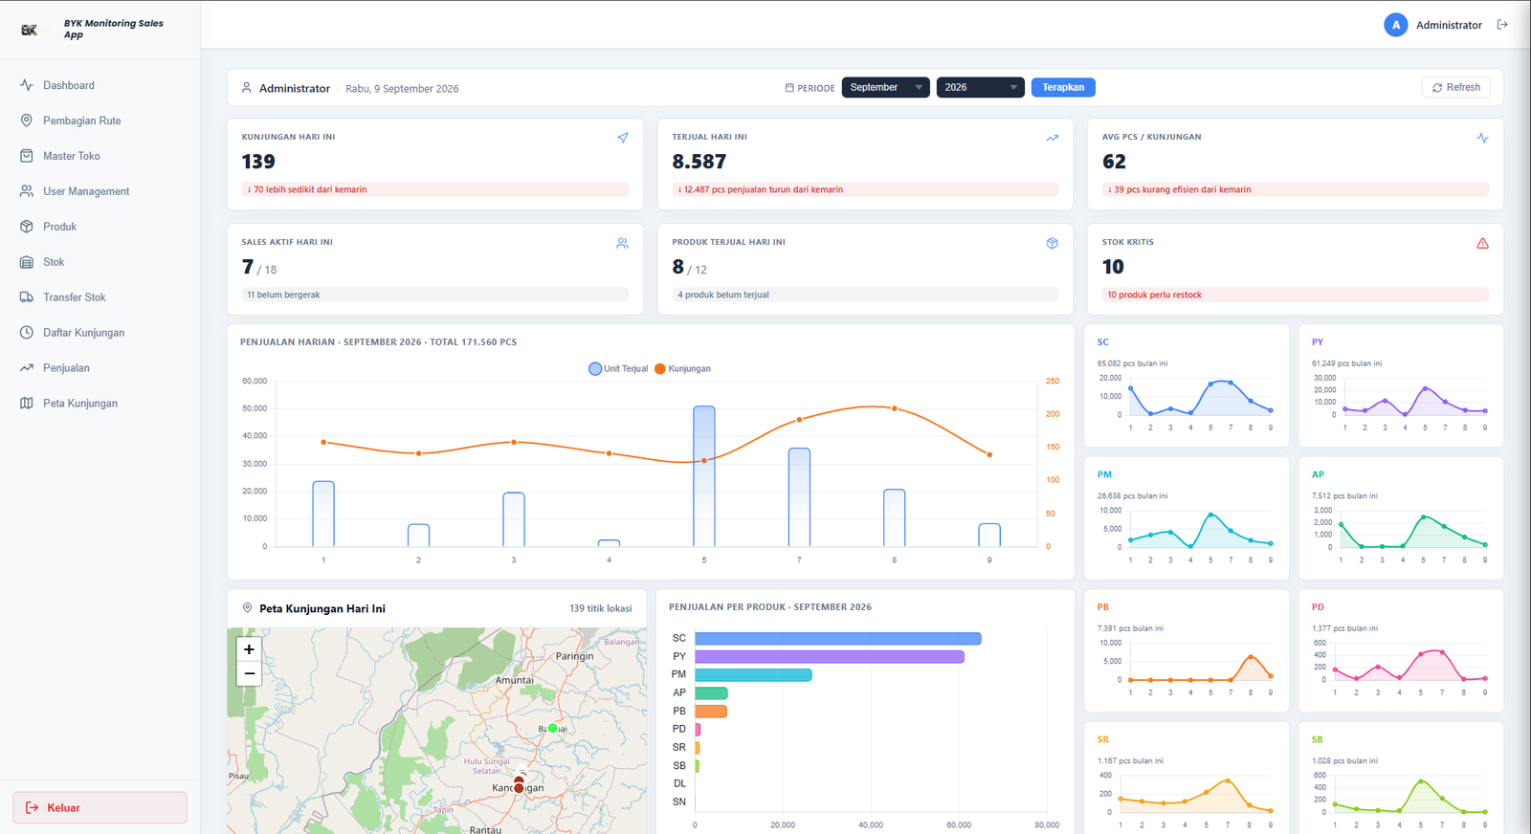Viewport: 1531px width, 834px height.
Task: Click the pin icon next to Peta Kunjungan Hari Ini
Action: coord(247,607)
